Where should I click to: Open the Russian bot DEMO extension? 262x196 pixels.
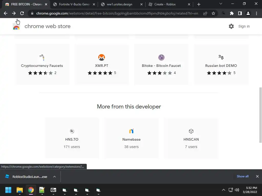[221, 64]
